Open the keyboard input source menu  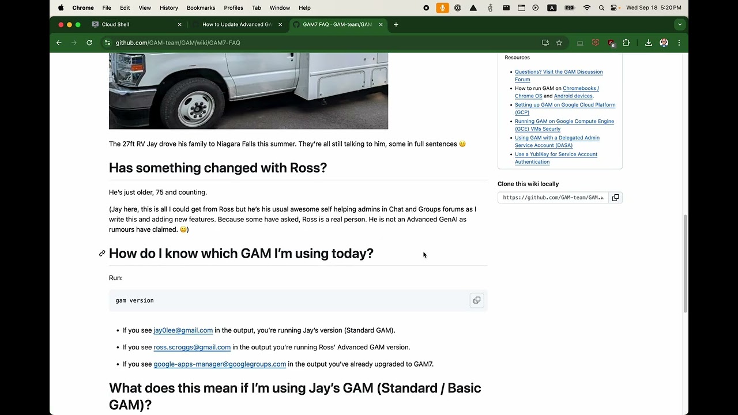(x=552, y=7)
